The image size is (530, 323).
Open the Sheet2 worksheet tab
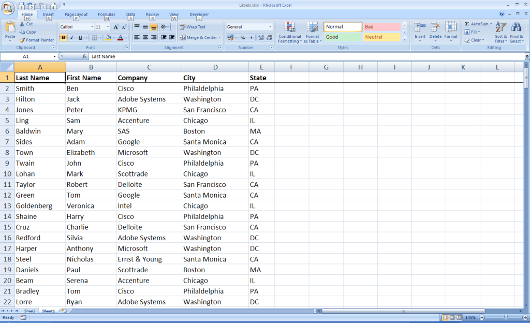[x=30, y=311]
